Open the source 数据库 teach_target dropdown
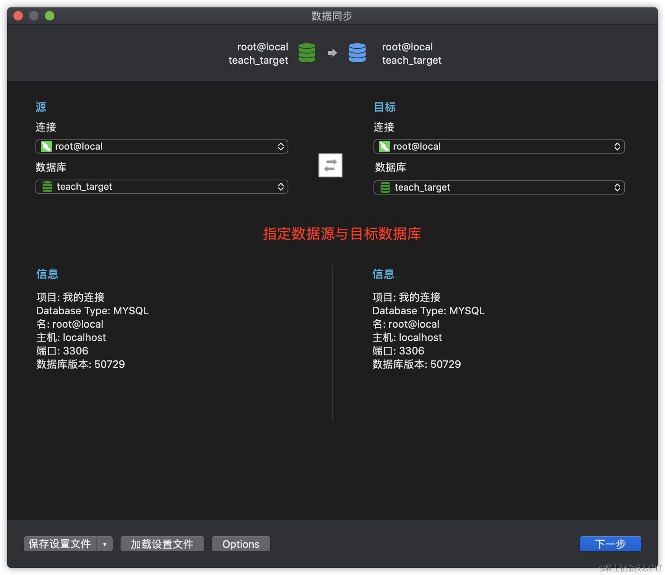Screen dimensions: 665x575 pos(162,187)
